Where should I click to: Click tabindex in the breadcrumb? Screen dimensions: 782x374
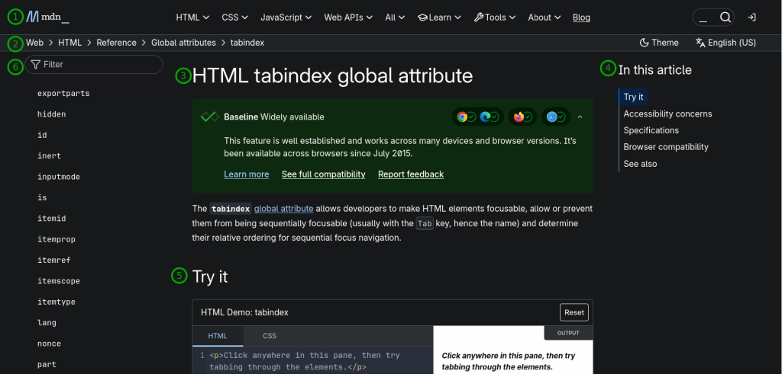click(247, 43)
